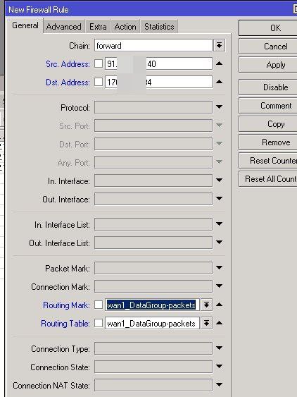Image resolution: width=297 pixels, height=397 pixels.
Task: Expand the Out. Interface List field
Action: [219, 243]
